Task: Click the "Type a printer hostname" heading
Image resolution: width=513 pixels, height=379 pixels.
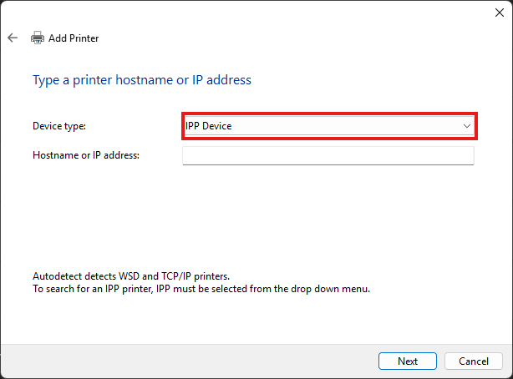Action: point(141,80)
